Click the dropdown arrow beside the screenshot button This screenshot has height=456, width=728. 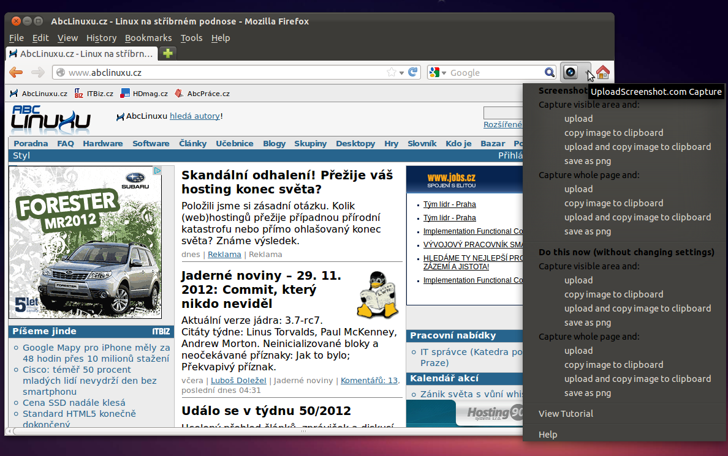click(587, 72)
